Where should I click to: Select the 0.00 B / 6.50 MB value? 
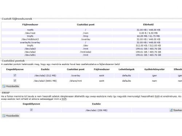148,33
